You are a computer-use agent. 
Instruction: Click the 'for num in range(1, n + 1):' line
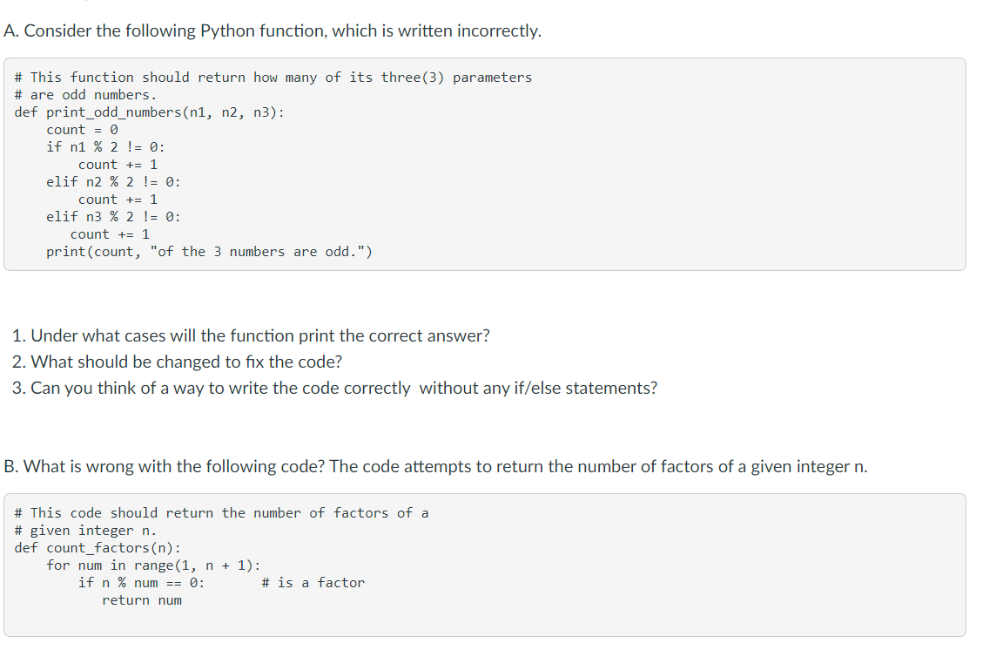[x=153, y=565]
